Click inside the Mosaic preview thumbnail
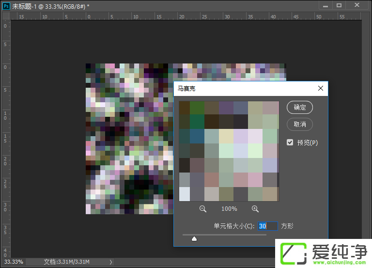 click(229, 151)
